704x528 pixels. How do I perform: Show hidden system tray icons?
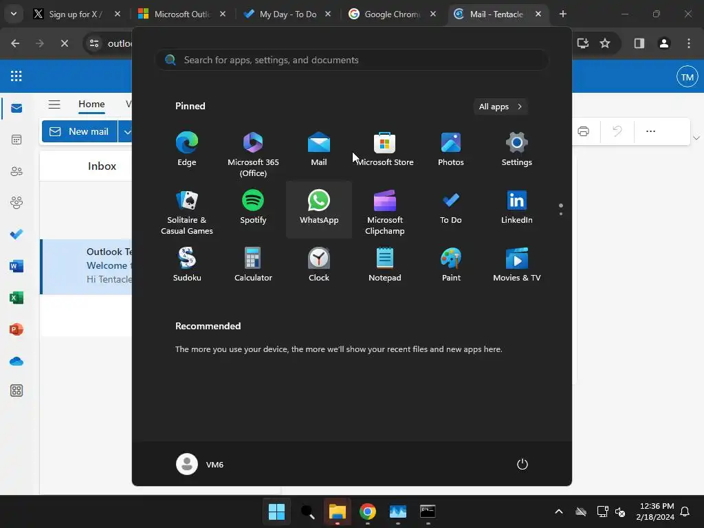pyautogui.click(x=559, y=511)
